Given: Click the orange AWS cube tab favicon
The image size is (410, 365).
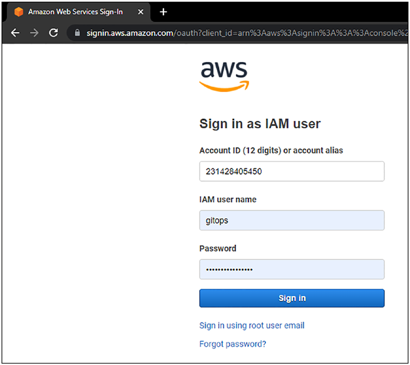Looking at the screenshot, I should (x=19, y=12).
